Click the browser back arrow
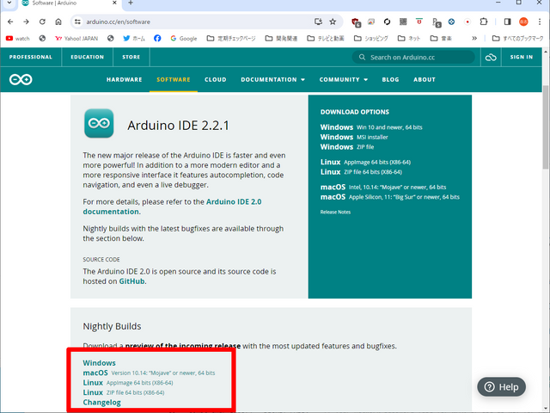Viewport: 550px width, 413px height. (9, 22)
